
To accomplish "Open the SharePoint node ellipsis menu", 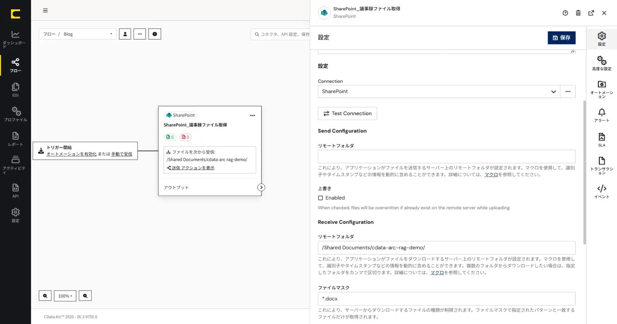I will click(252, 115).
